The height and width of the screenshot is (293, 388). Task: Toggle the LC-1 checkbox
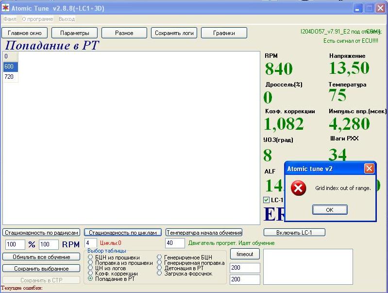[266, 200]
